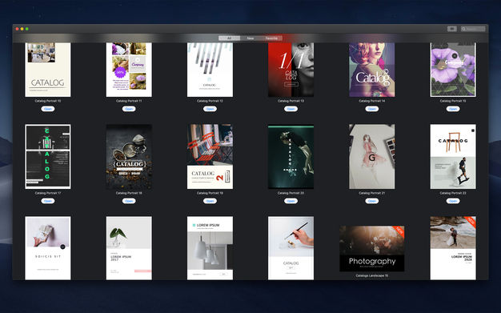Select the red-haired woman Catalog thumbnail
Image resolution: width=501 pixels, height=313 pixels.
(372, 70)
